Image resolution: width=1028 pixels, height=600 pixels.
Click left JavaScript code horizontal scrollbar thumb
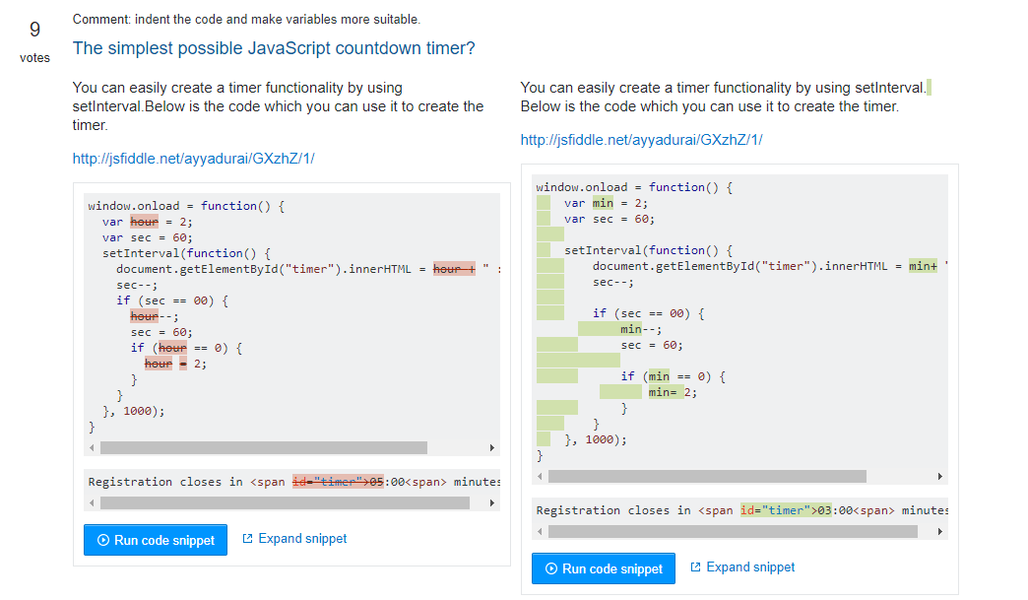(x=264, y=448)
